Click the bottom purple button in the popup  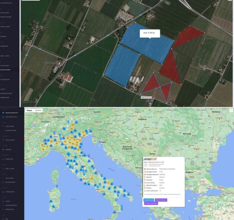[151, 203]
